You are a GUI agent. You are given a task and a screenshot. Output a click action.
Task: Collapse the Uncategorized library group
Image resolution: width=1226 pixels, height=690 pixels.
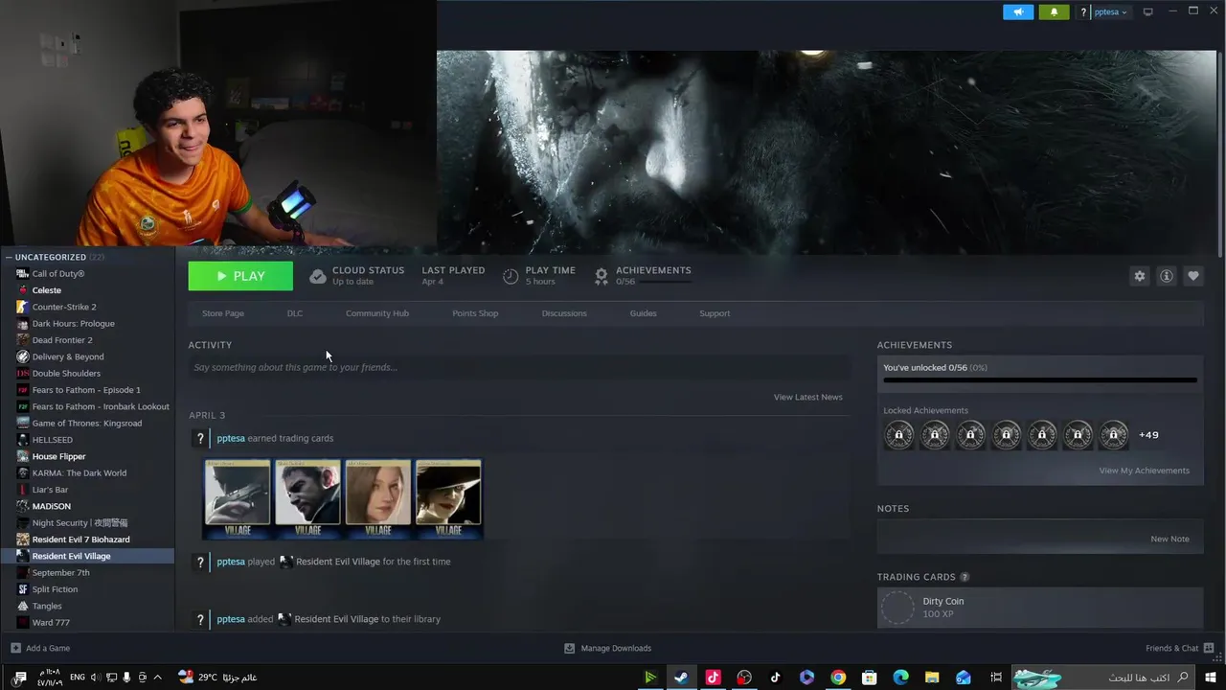9,257
